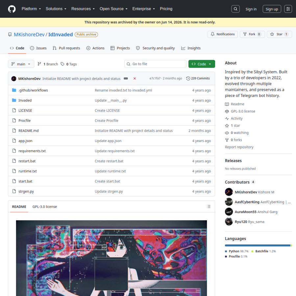296x296 pixels.
Task: Click Sign in link
Action: tap(251, 9)
